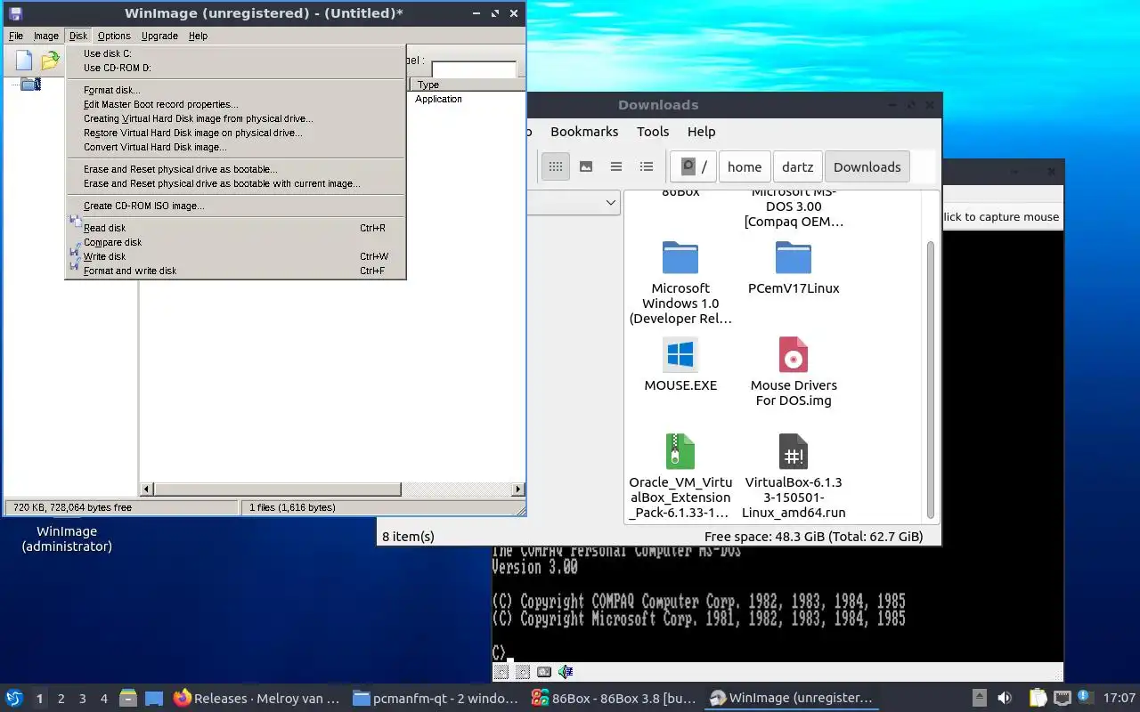
Task: Click the Open folder toolbar icon in WinImage
Action: (x=50, y=61)
